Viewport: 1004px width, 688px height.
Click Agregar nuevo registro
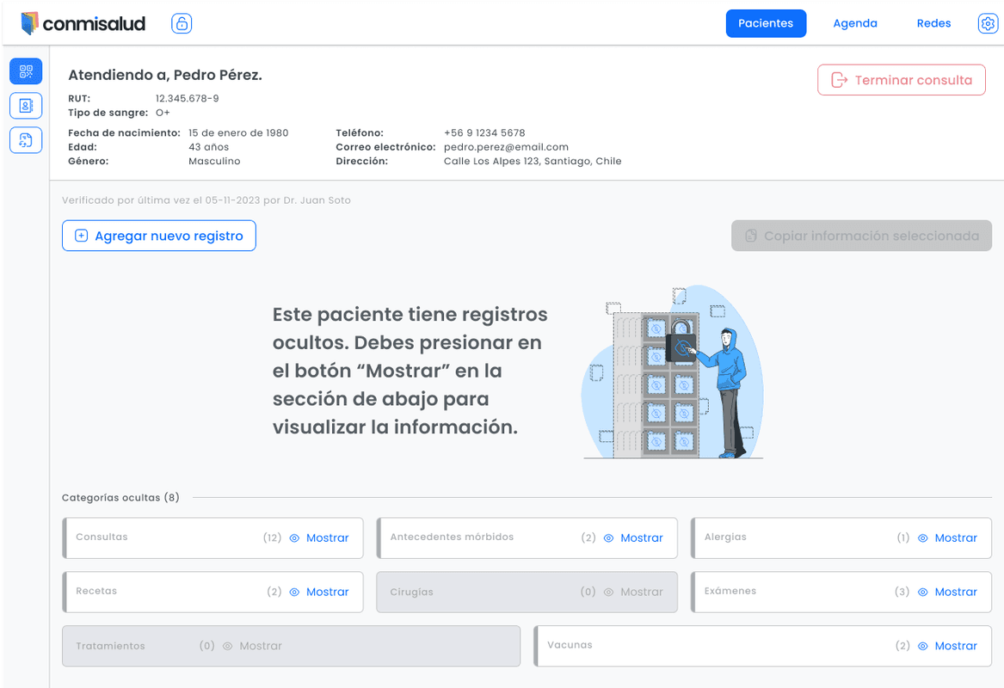[x=158, y=235]
